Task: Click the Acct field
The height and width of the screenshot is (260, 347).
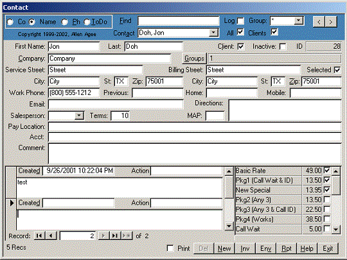Action: (x=195, y=137)
